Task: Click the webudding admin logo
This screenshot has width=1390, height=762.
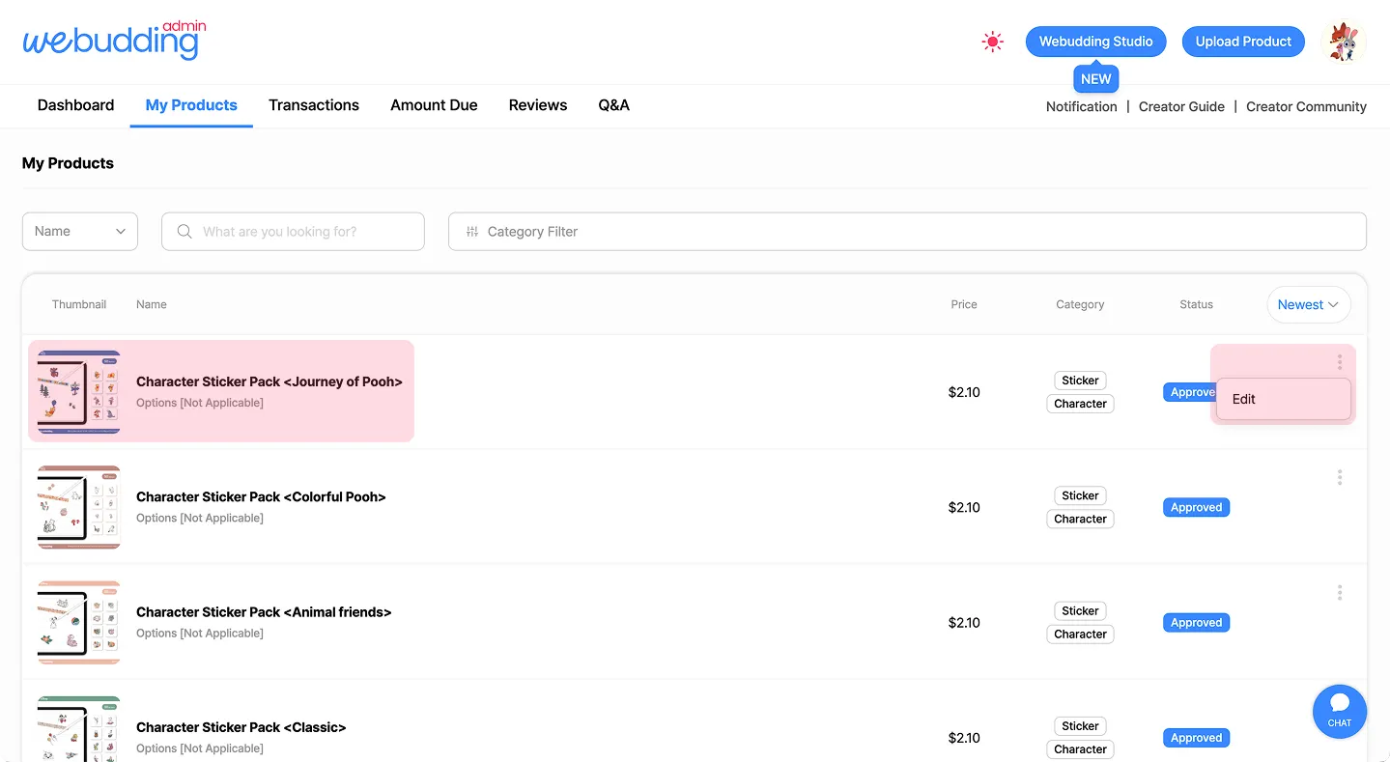Action: (114, 40)
